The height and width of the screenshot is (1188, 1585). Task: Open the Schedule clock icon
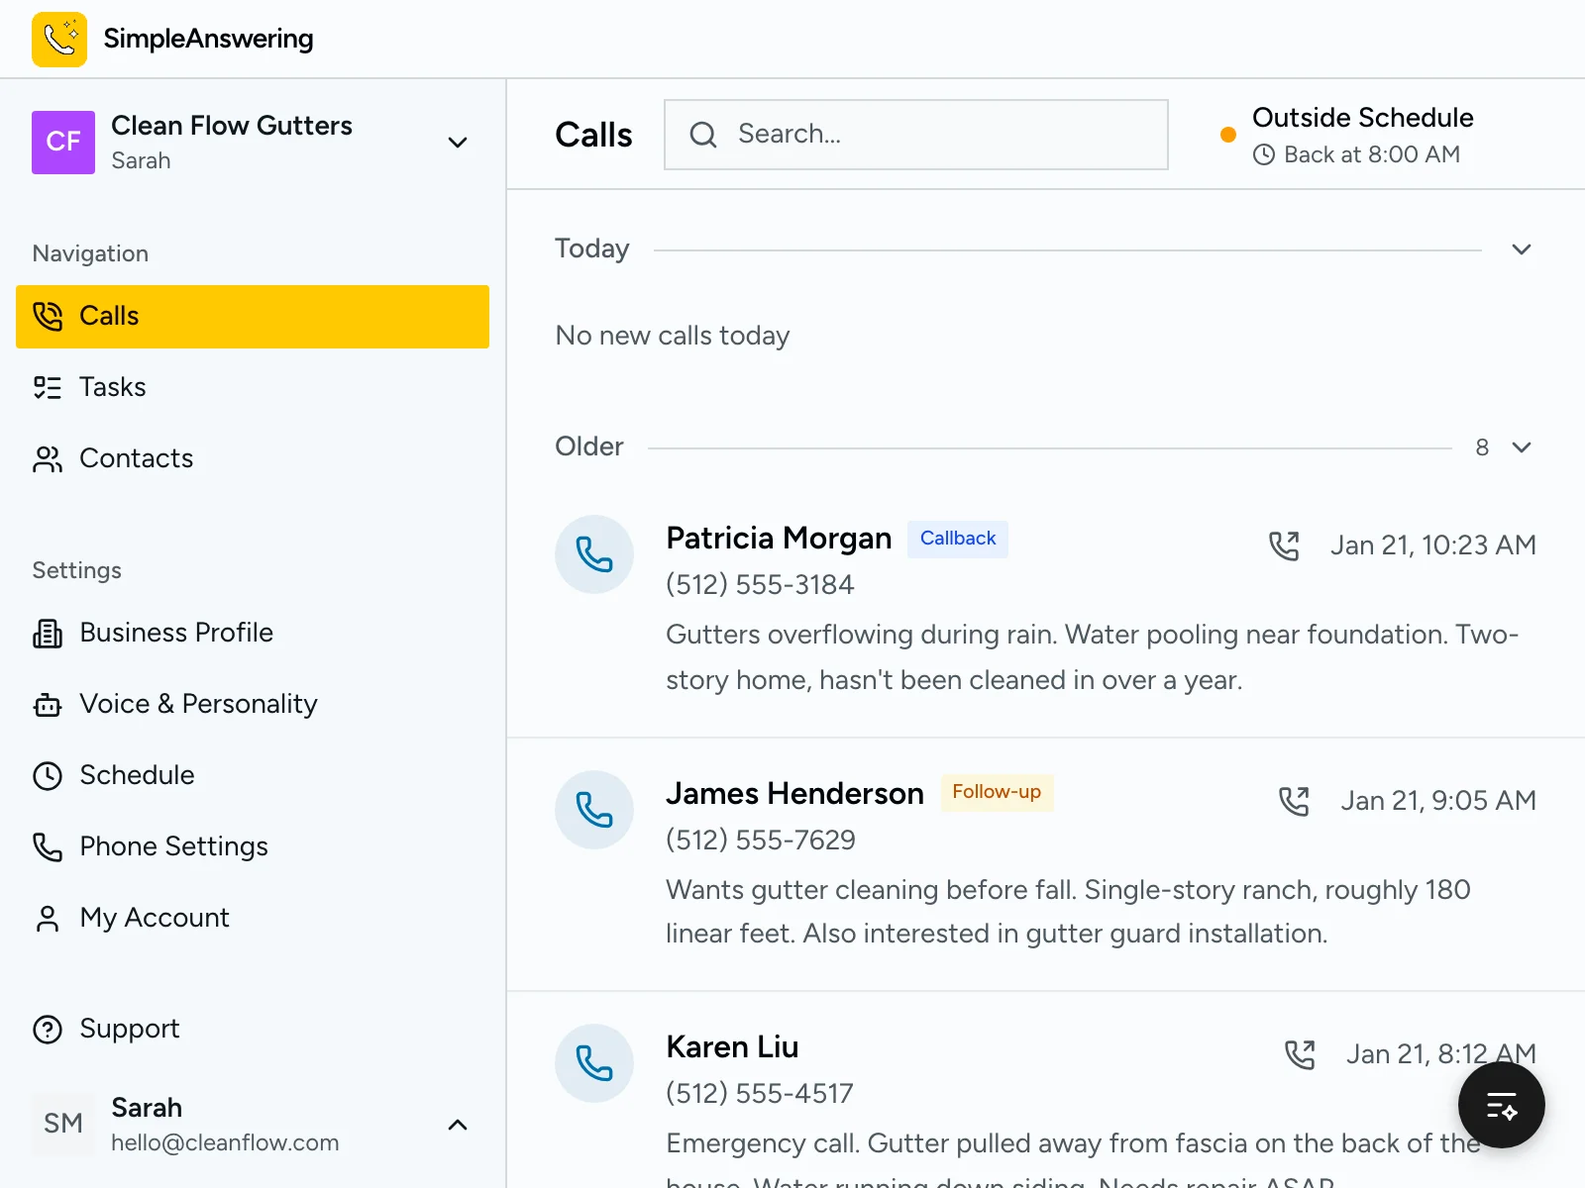[48, 775]
